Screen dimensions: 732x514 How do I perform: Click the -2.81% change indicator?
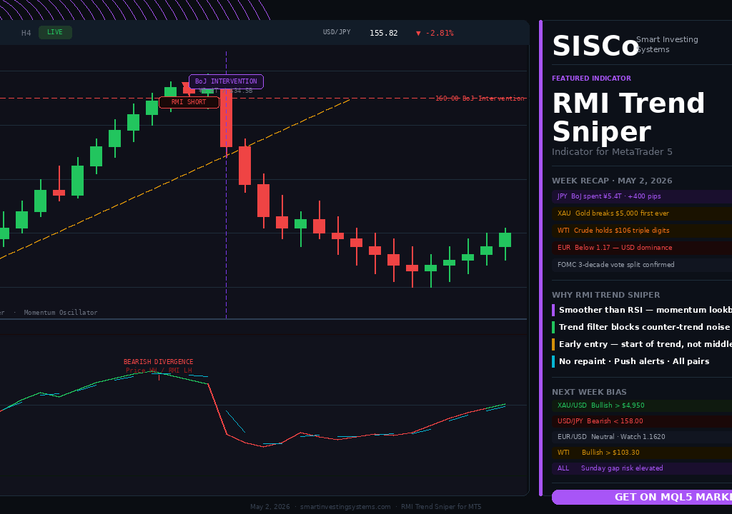(x=435, y=33)
